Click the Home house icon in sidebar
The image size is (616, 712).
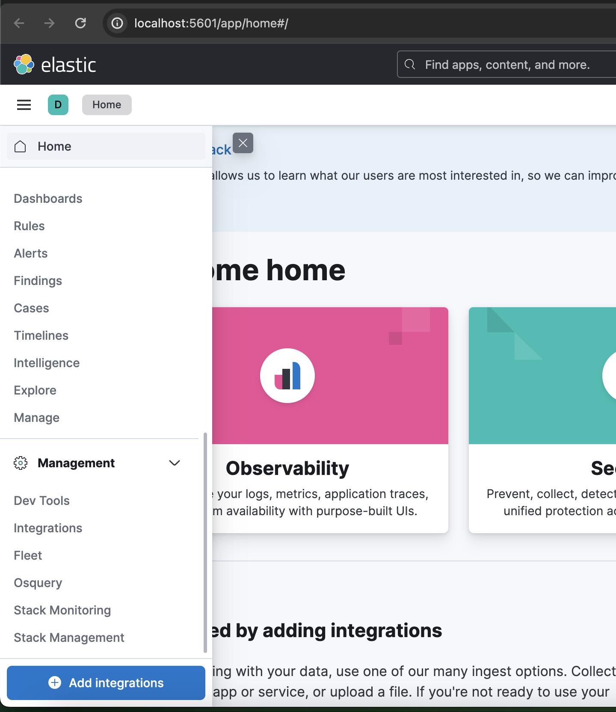tap(20, 146)
